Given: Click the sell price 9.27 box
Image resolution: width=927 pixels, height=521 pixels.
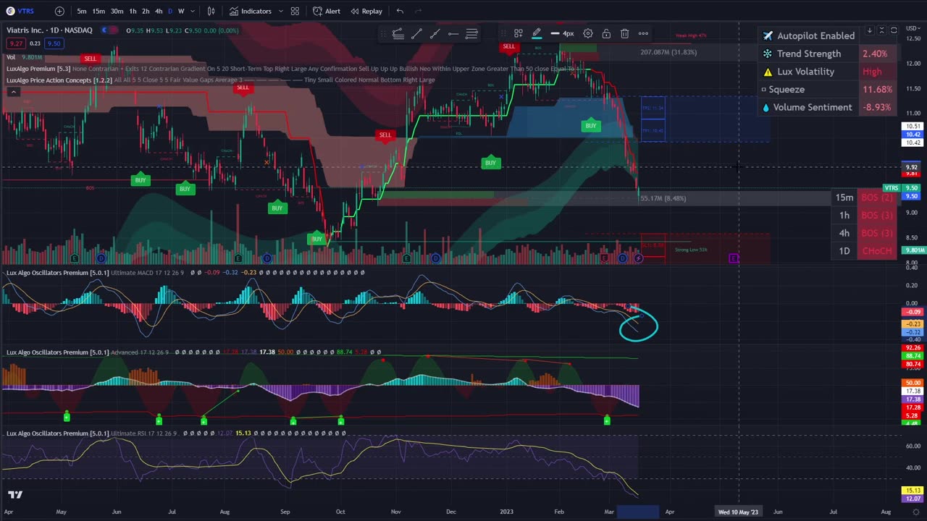Looking at the screenshot, I should pos(15,43).
